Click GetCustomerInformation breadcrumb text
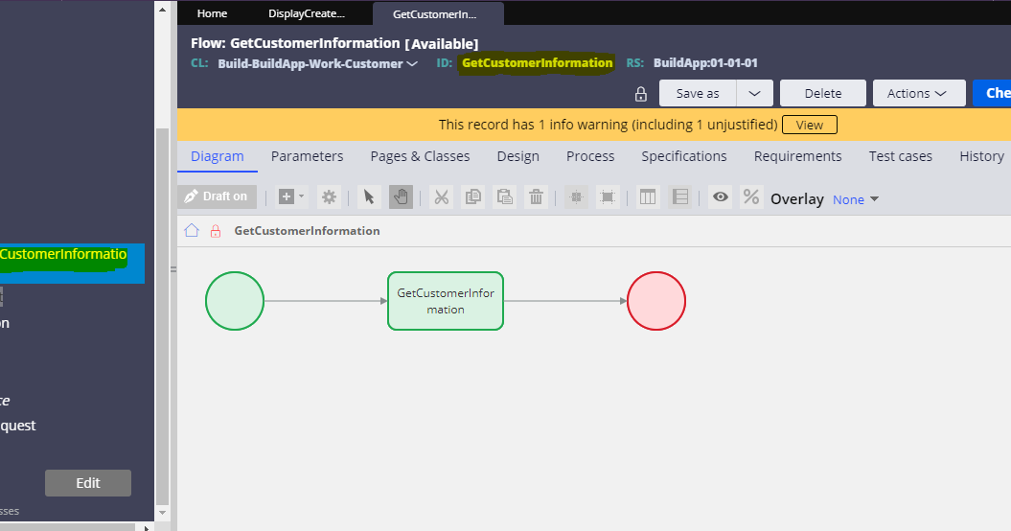The width and height of the screenshot is (1011, 531). [307, 231]
